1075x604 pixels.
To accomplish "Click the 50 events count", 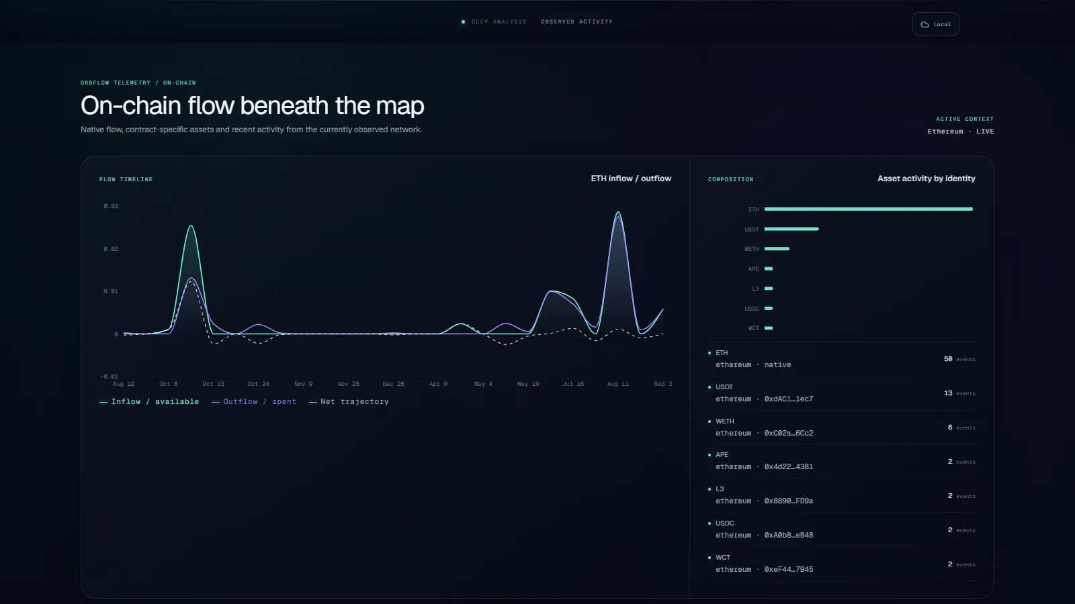I will (x=959, y=359).
